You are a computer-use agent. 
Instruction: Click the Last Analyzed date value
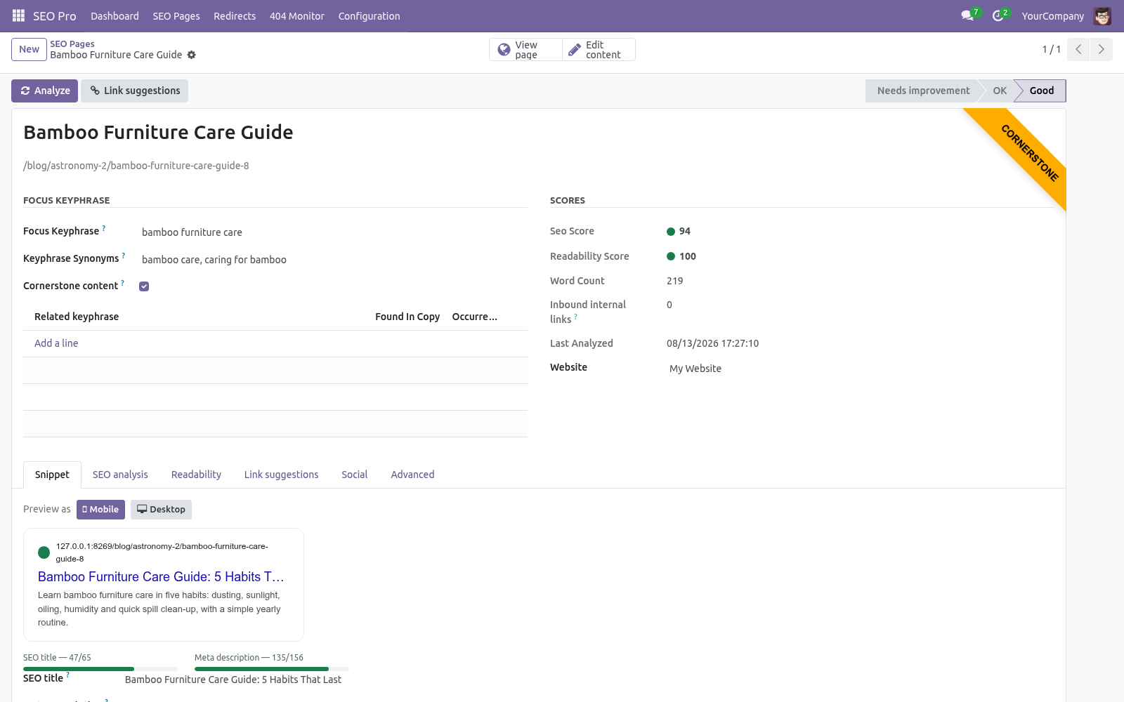point(712,343)
